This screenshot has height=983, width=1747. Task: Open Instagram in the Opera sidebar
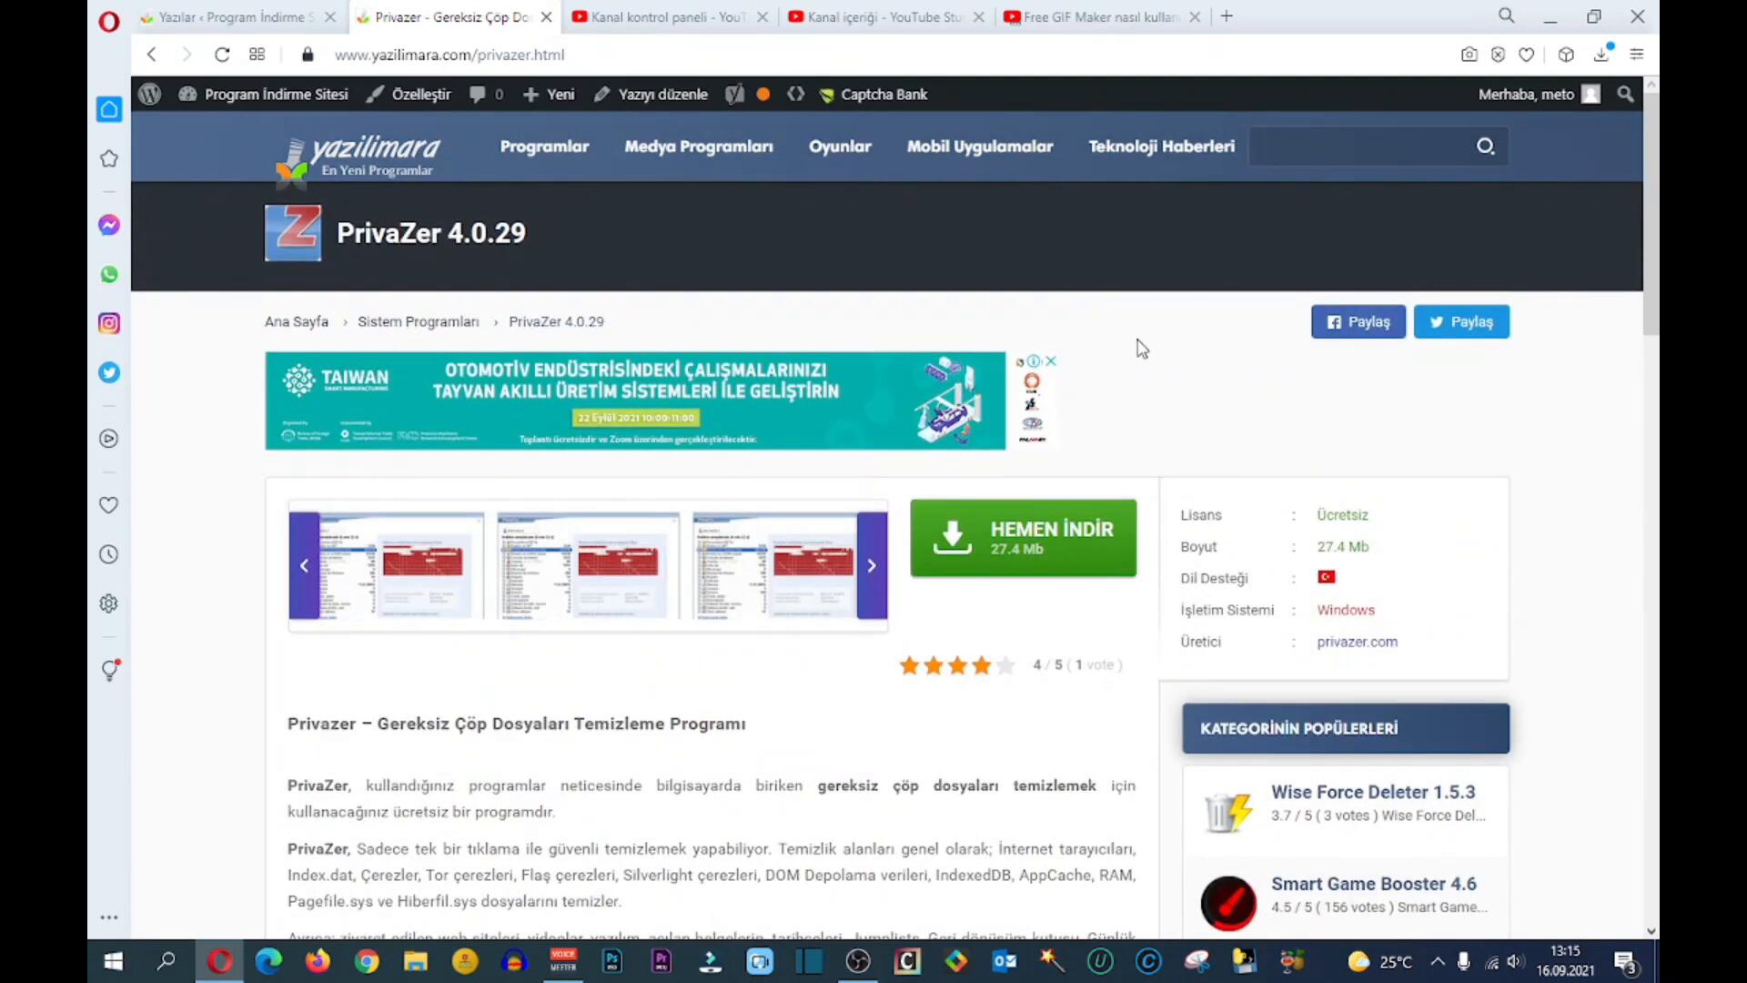click(x=109, y=323)
